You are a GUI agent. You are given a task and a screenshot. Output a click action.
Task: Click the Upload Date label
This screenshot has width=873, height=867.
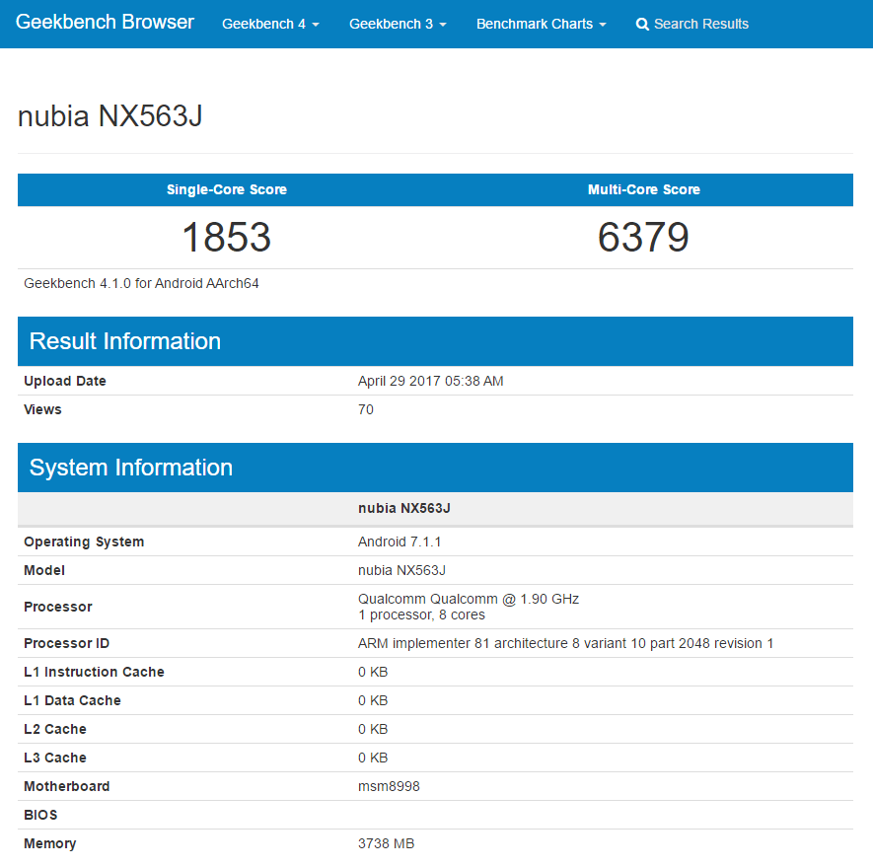coord(65,381)
